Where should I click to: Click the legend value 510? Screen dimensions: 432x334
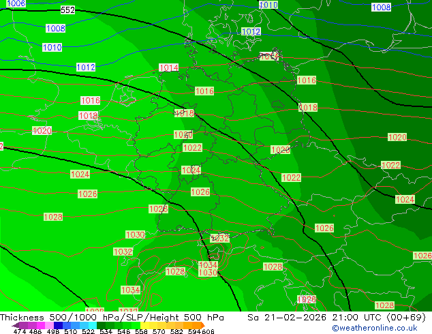tap(71, 331)
